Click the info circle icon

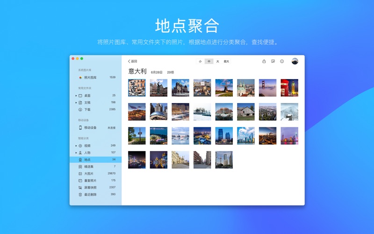pyautogui.click(x=282, y=61)
